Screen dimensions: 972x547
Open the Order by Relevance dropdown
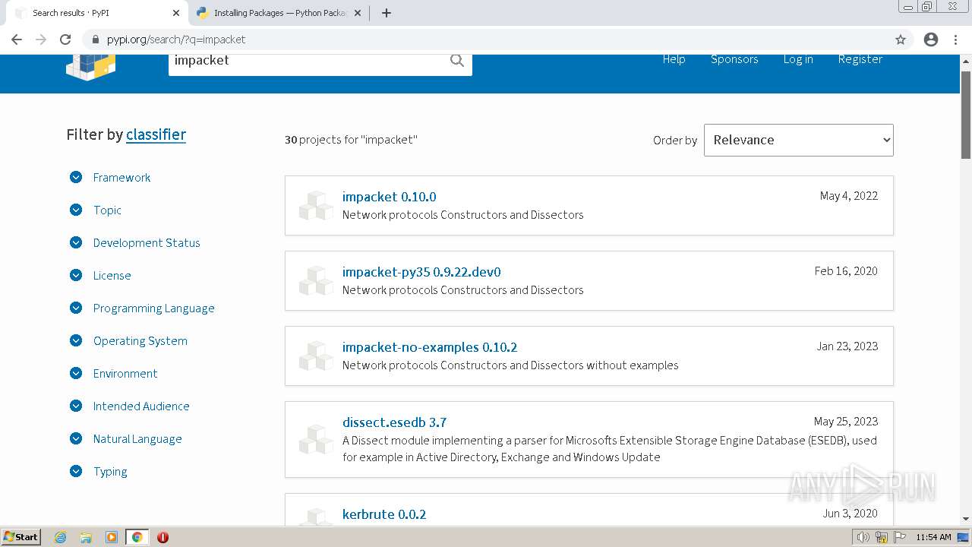pos(798,140)
